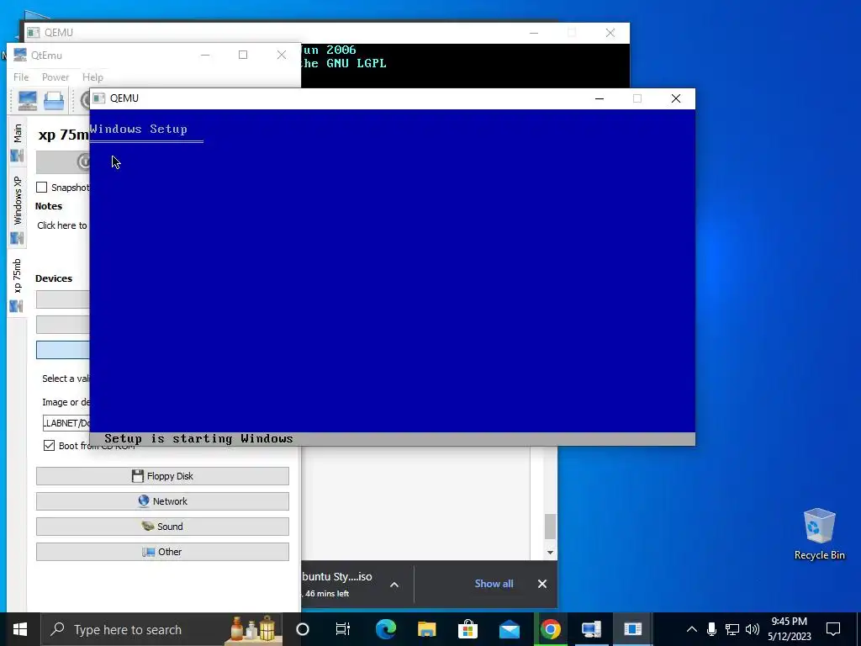Switch to the QEMU window taskbar icon
Image resolution: width=861 pixels, height=646 pixels.
click(632, 629)
